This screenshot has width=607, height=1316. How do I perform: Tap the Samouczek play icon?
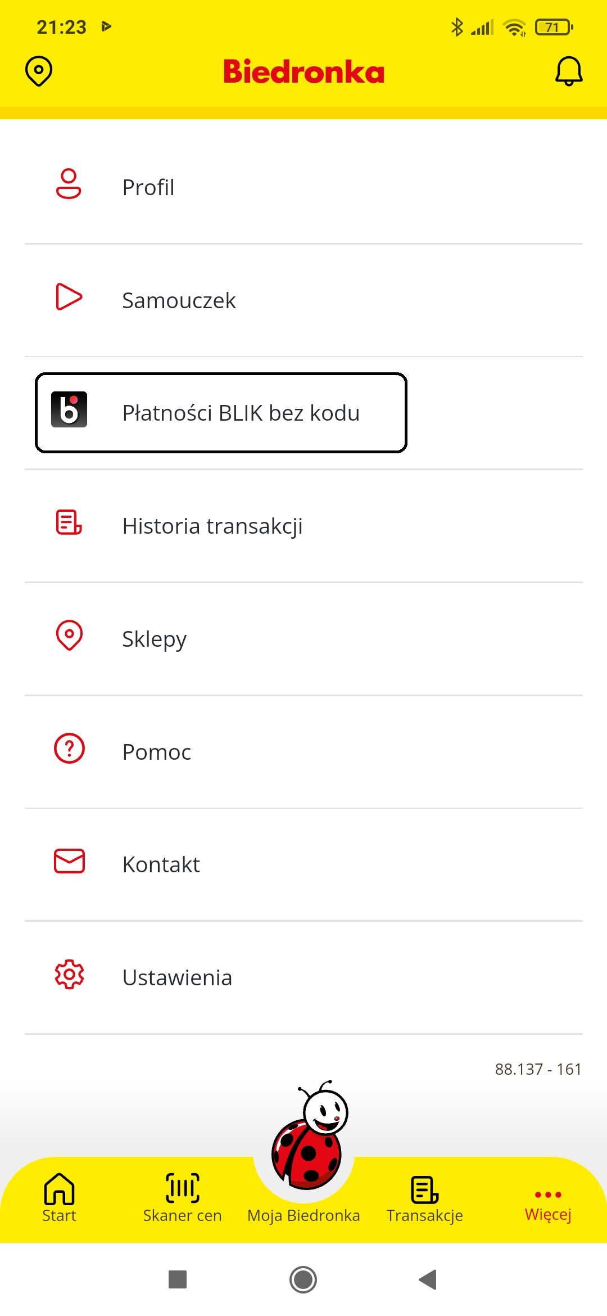click(69, 299)
